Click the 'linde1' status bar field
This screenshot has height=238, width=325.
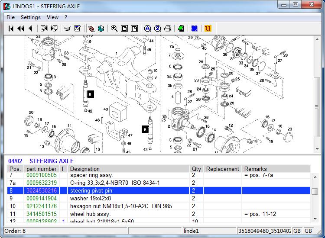[210, 231]
